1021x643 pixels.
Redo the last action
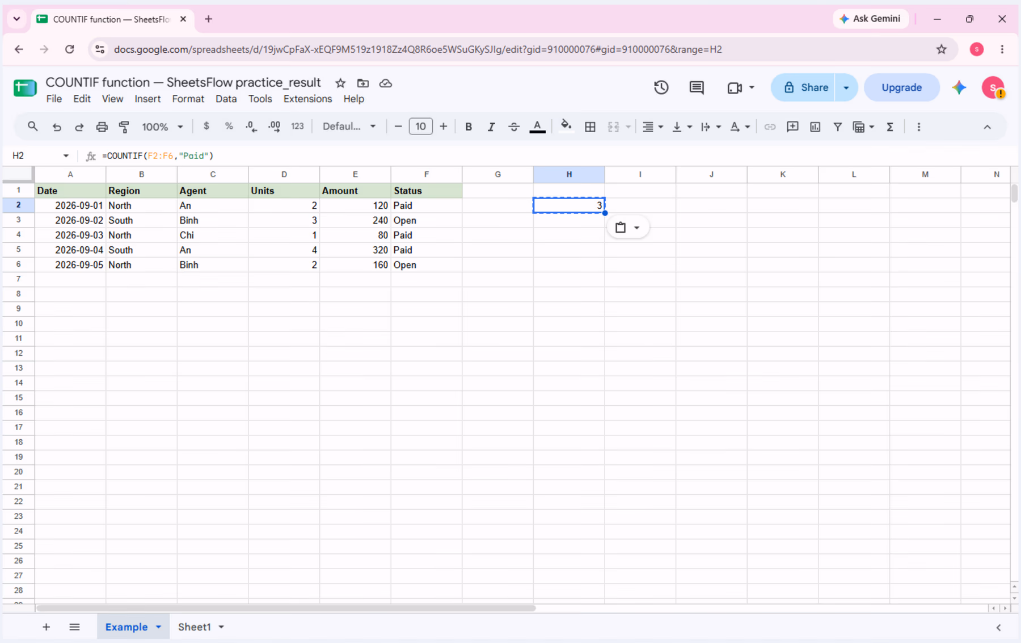click(x=79, y=127)
